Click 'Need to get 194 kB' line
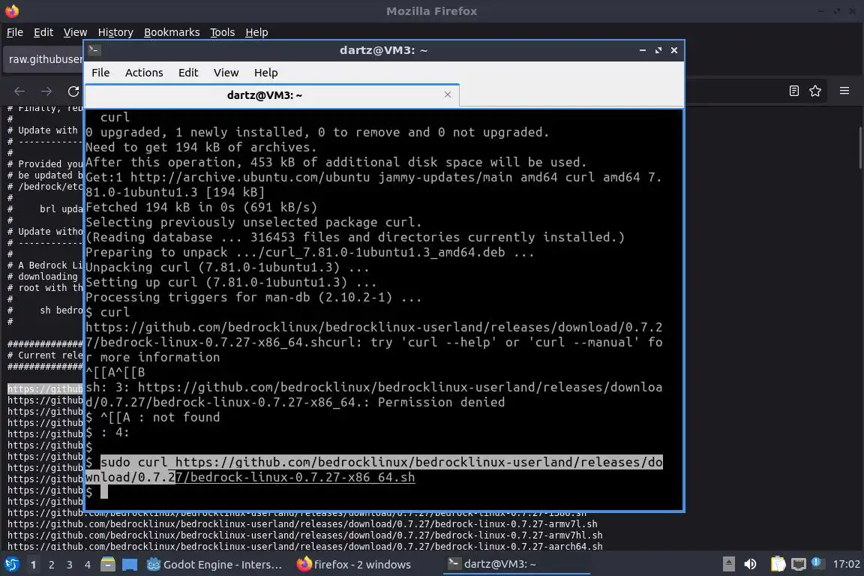The image size is (864, 576). (x=201, y=147)
